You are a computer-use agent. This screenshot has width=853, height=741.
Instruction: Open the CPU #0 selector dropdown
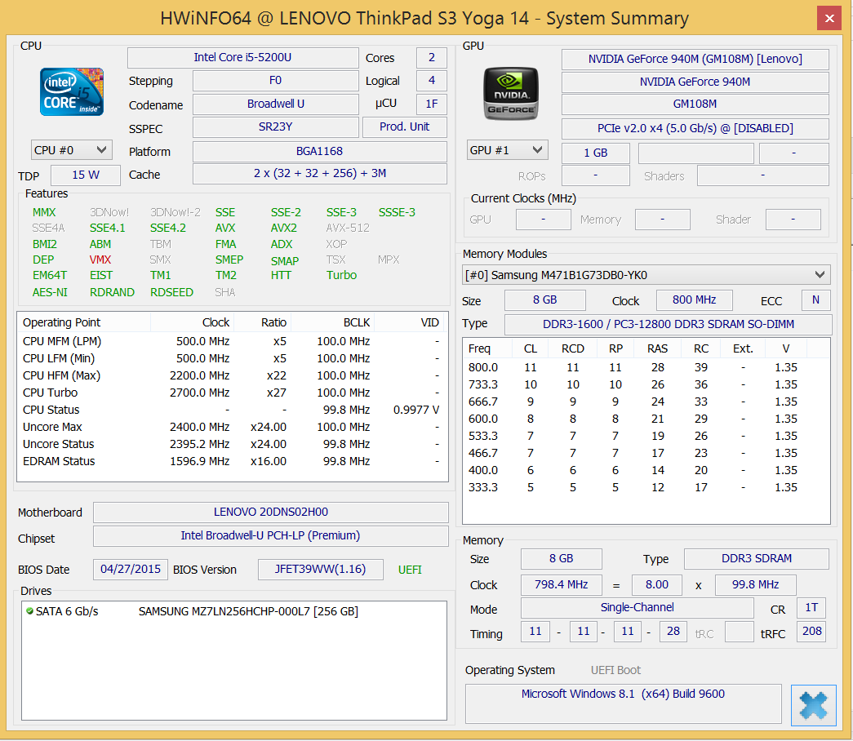pos(71,150)
